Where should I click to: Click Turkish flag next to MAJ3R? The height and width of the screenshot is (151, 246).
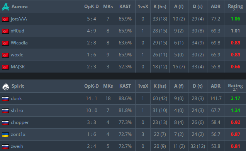click(5, 67)
